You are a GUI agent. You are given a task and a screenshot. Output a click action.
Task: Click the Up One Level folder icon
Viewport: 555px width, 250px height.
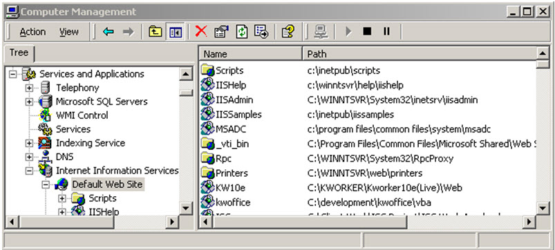[155, 32]
